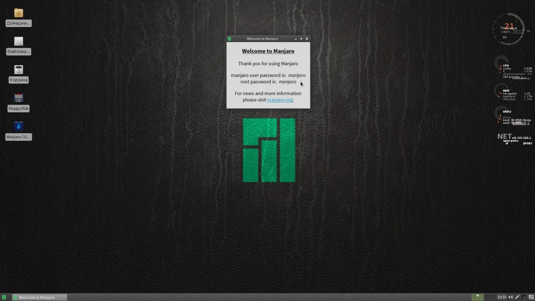Click the Welcome to Manjaro heading text
This screenshot has width=535, height=301.
[268, 51]
